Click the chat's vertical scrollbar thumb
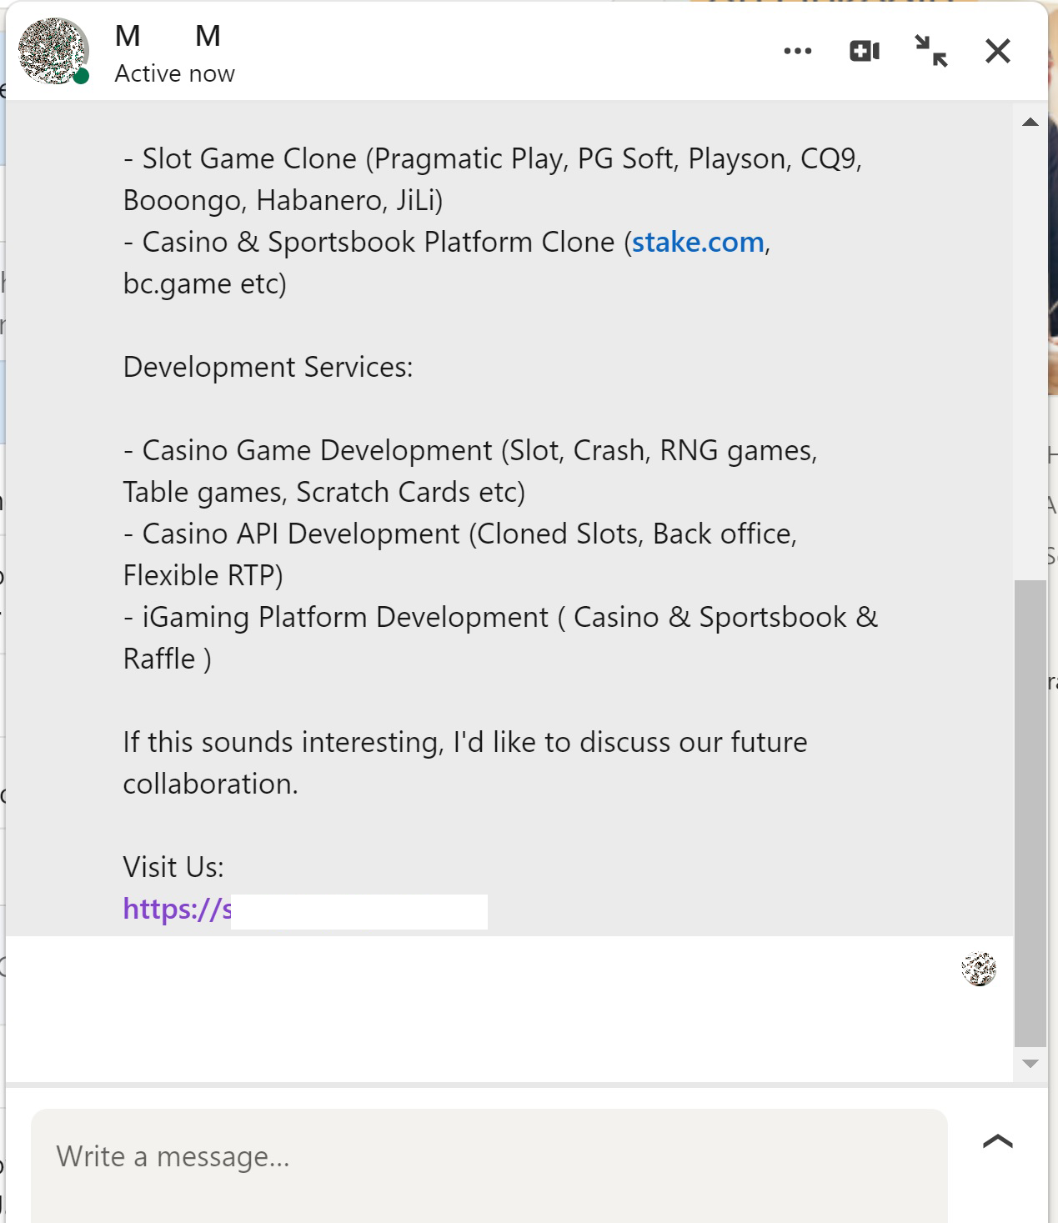The image size is (1058, 1223). (x=1030, y=813)
